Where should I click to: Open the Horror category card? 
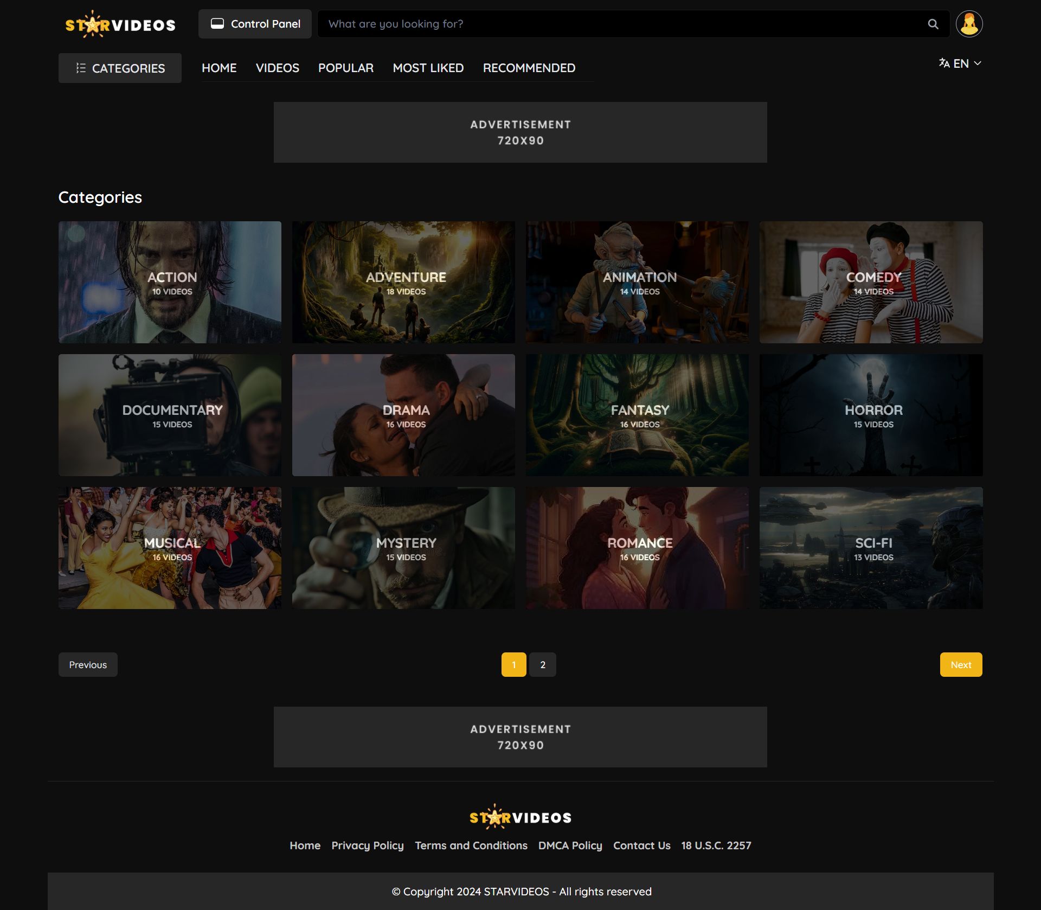point(871,415)
